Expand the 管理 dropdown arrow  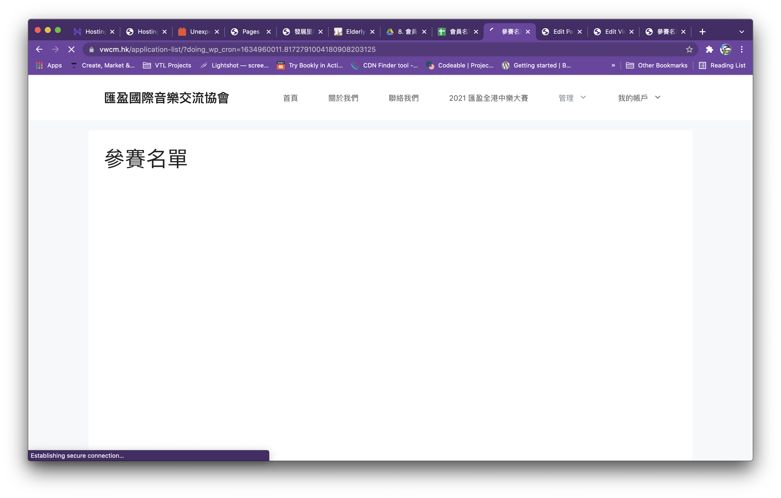click(583, 97)
